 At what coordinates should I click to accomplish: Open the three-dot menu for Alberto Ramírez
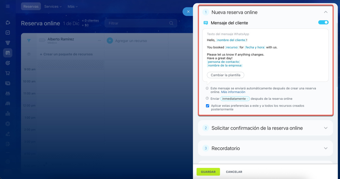[x=99, y=41]
